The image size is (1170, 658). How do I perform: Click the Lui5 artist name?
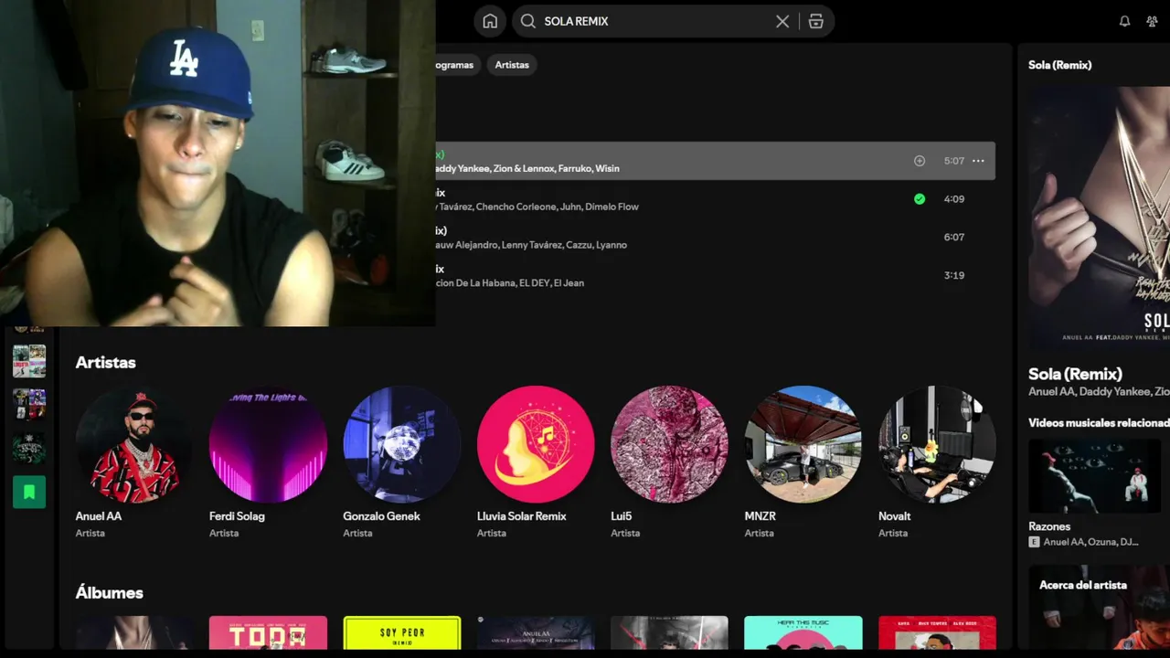click(622, 516)
